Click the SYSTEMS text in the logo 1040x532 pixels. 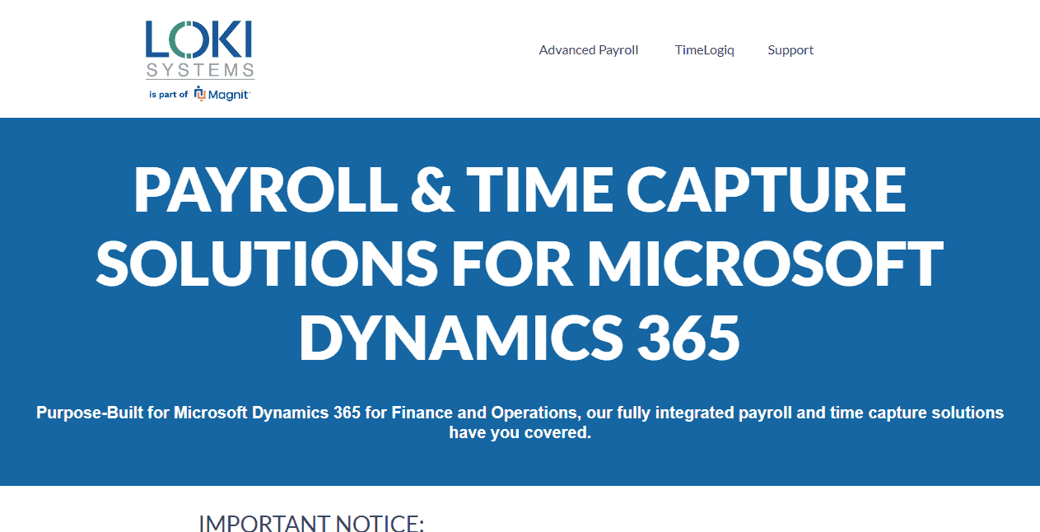pos(200,70)
